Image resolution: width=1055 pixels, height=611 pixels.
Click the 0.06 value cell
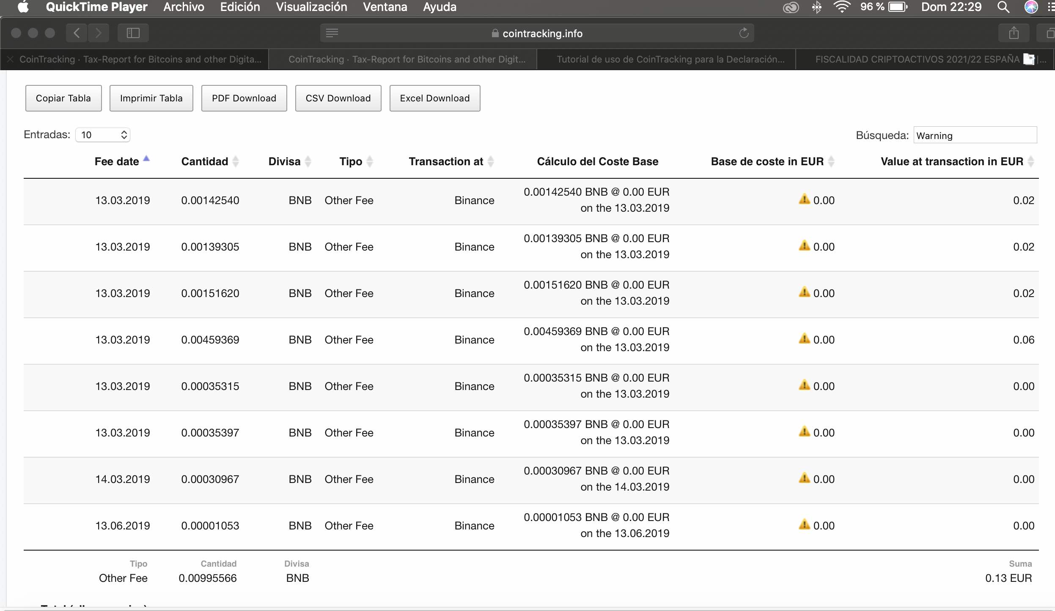[1024, 340]
